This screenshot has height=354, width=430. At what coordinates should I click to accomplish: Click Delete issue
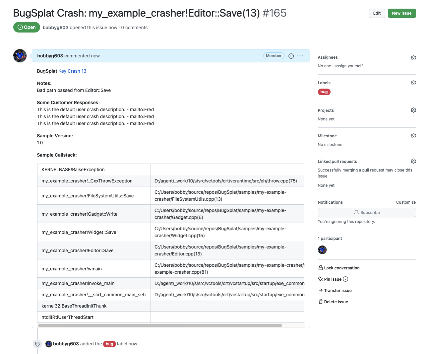coord(333,302)
